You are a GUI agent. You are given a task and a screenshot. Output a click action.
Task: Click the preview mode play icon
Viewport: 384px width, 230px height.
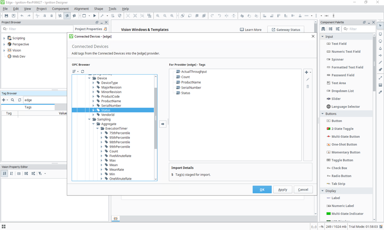tap(95, 16)
